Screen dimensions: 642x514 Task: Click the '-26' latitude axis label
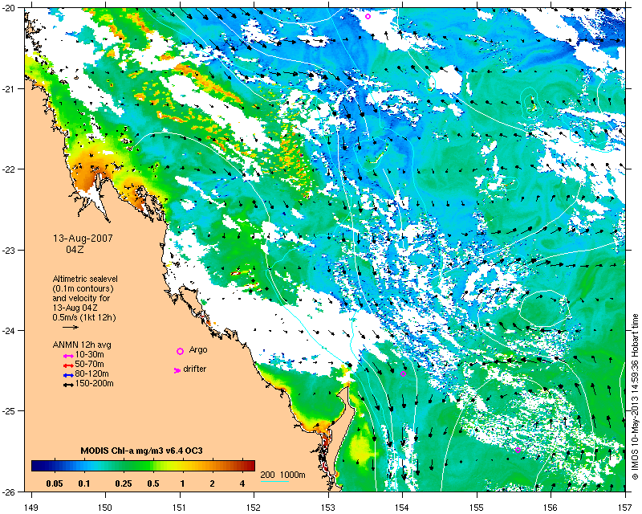tap(10, 492)
